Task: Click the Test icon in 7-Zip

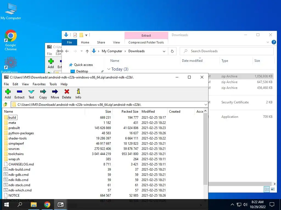Action: [x=31, y=94]
